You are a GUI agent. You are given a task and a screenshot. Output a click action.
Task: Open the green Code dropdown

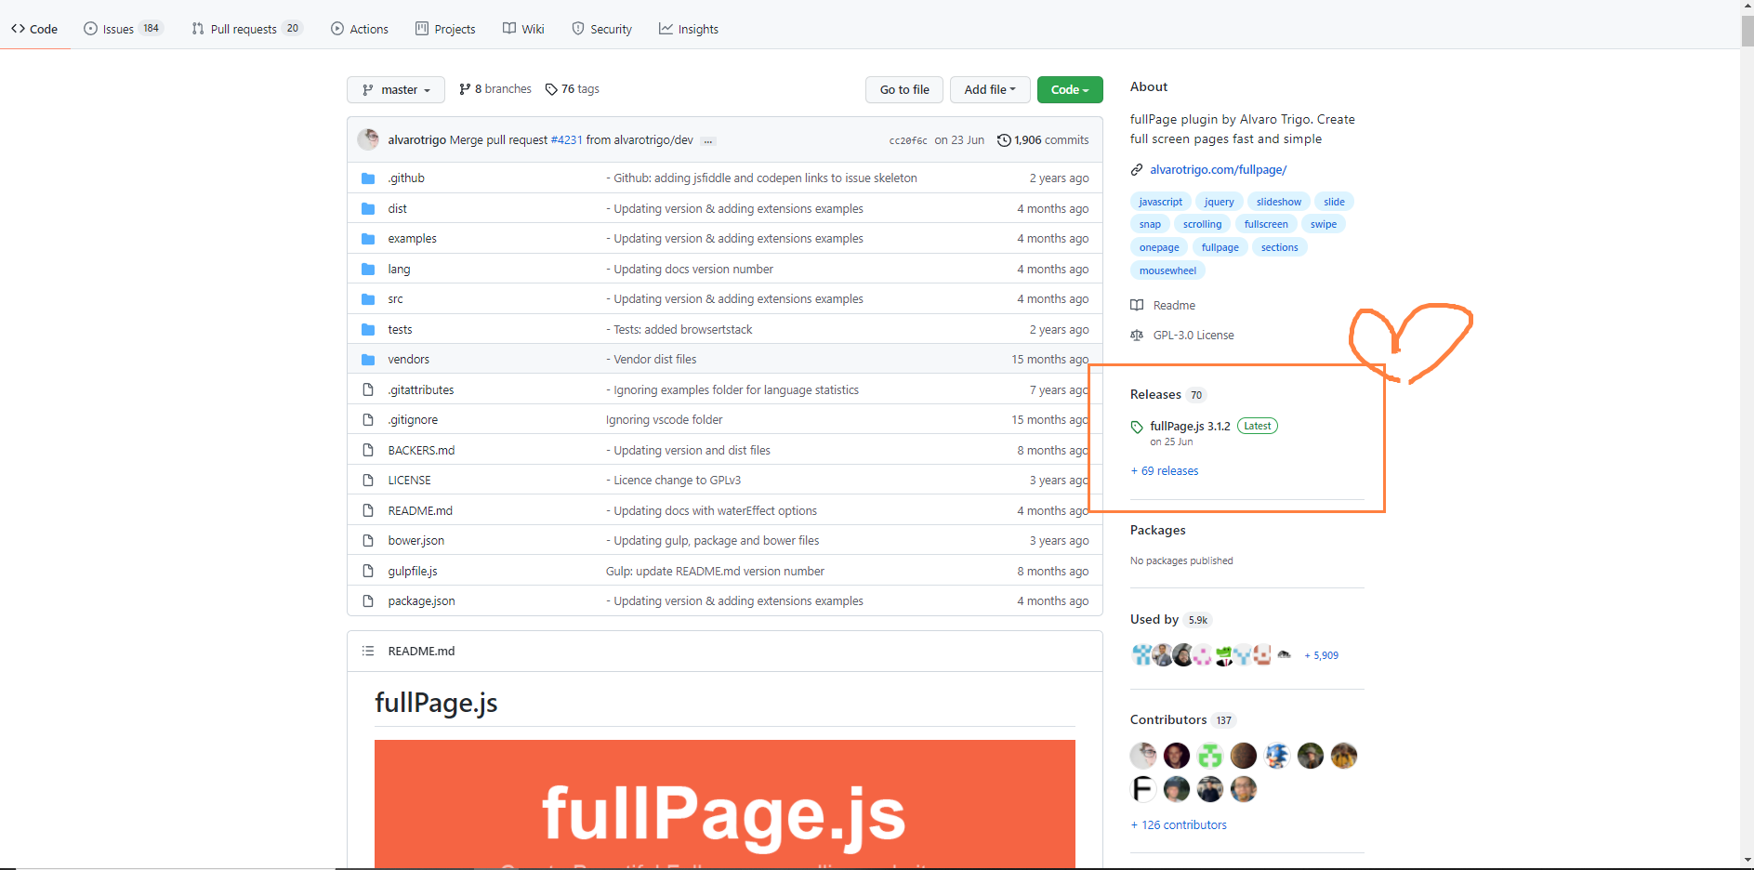click(1069, 89)
